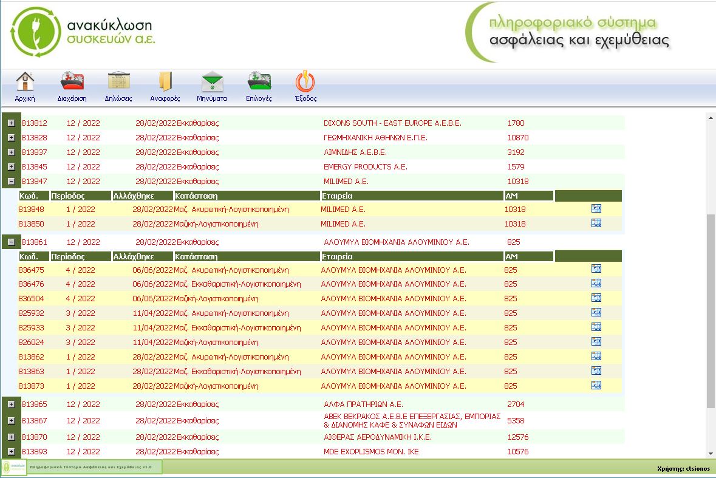Viewport: 716px width, 478px height.
Task: Open details icon for record 813873
Action: point(596,386)
